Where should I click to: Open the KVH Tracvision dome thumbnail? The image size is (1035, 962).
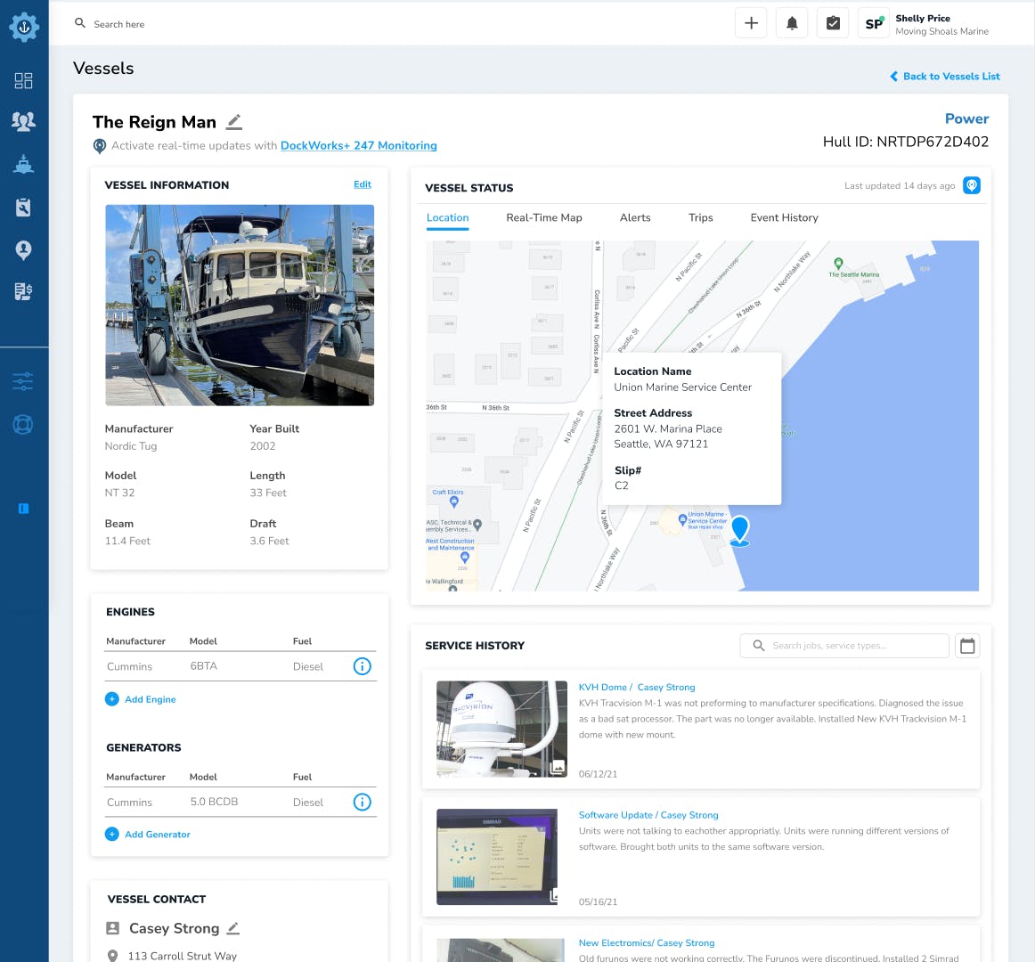[501, 729]
